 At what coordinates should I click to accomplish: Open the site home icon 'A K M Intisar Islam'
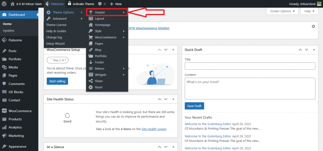[13, 4]
